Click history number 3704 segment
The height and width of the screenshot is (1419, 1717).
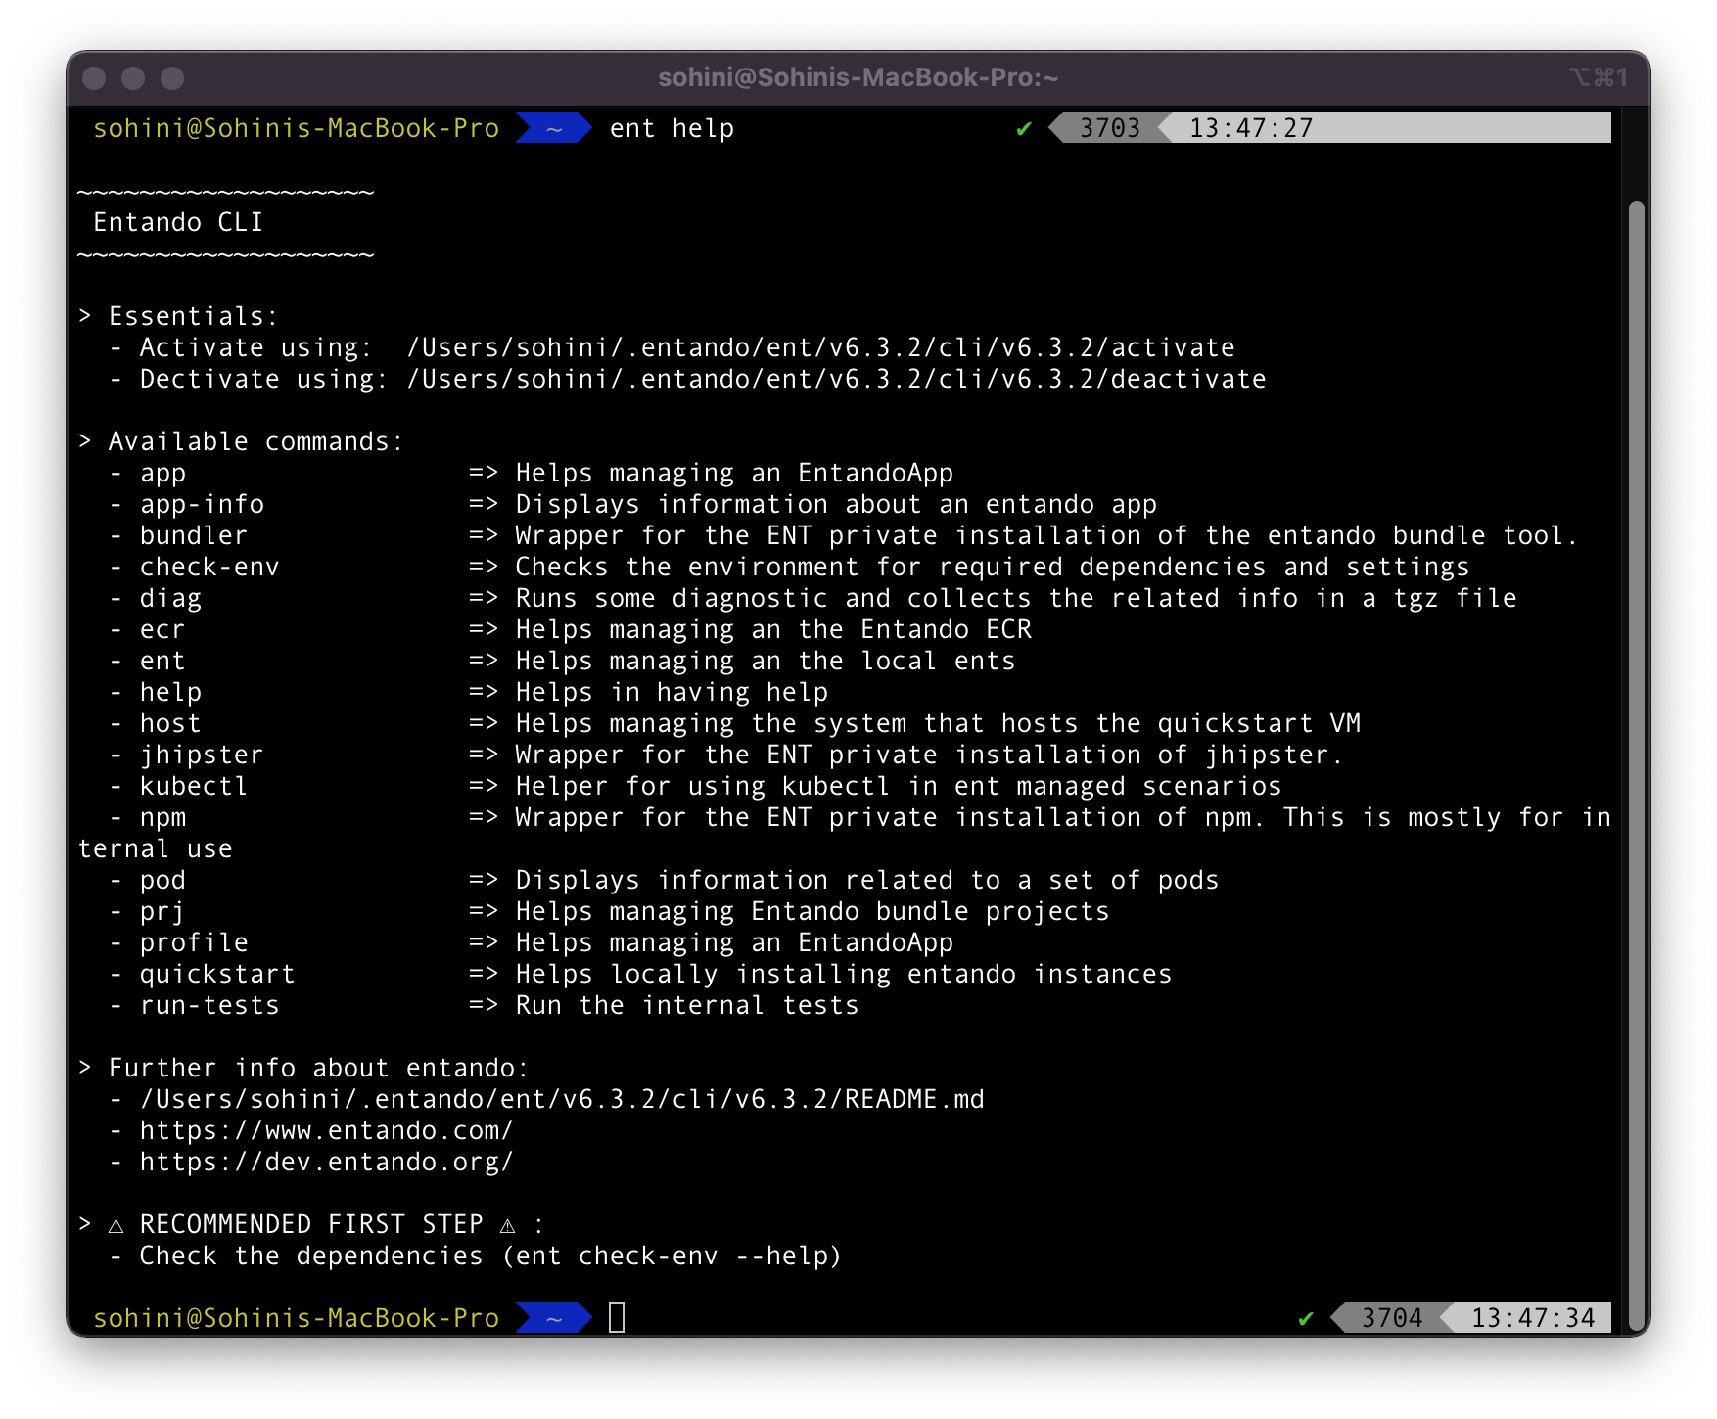point(1391,1318)
